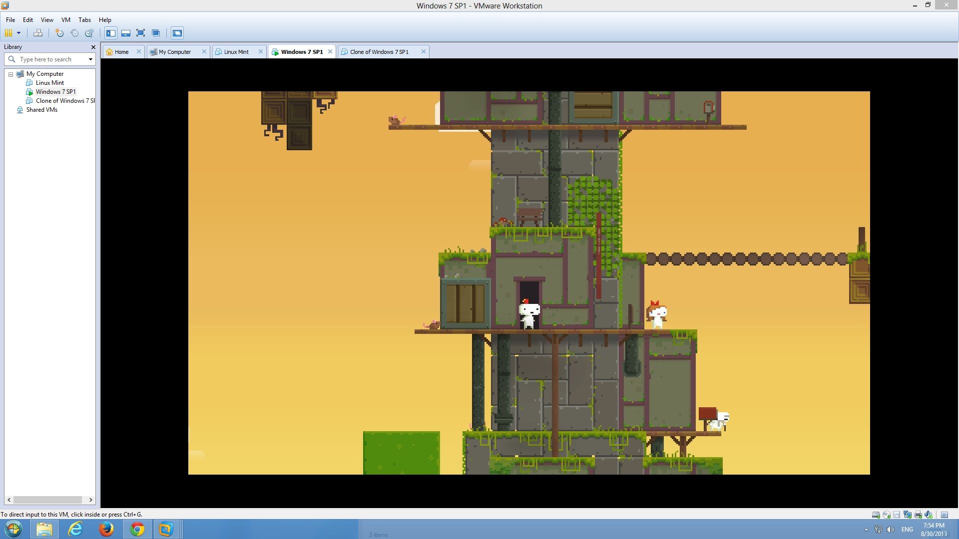
Task: Send Ctrl+Alt+Del to the guest
Action: [x=37, y=33]
